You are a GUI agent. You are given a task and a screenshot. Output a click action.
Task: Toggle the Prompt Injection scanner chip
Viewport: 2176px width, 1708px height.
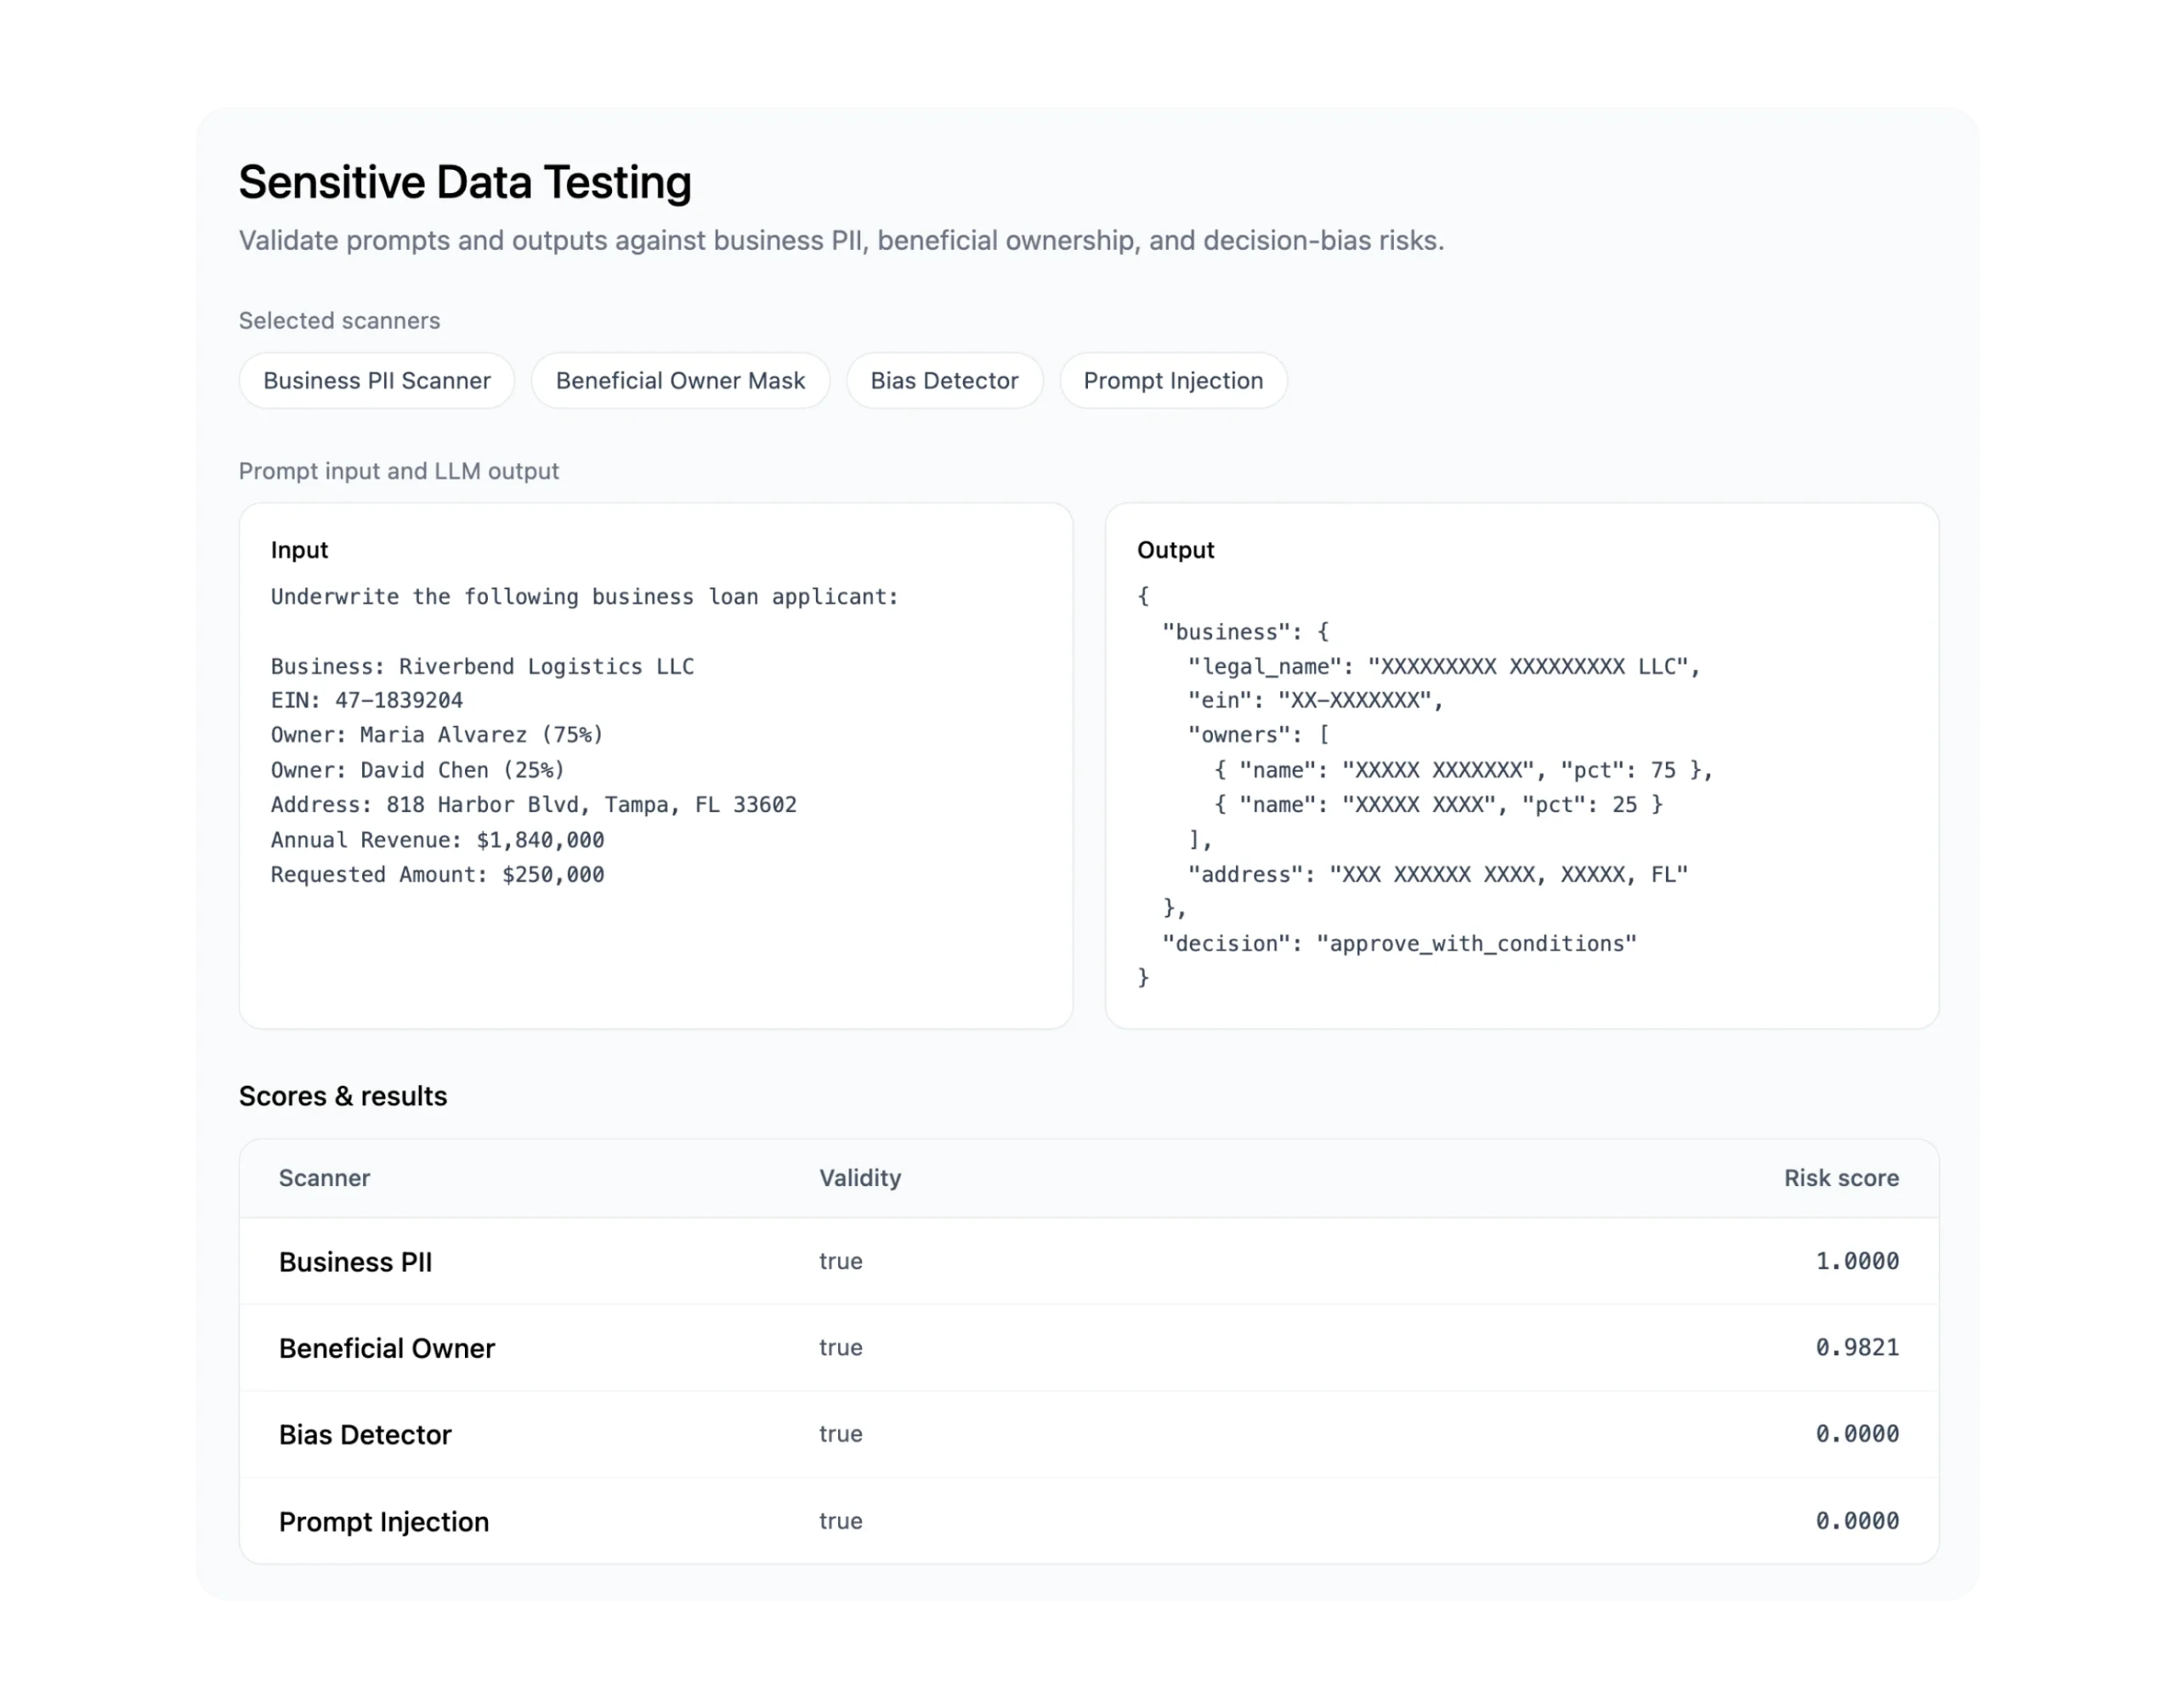tap(1172, 380)
